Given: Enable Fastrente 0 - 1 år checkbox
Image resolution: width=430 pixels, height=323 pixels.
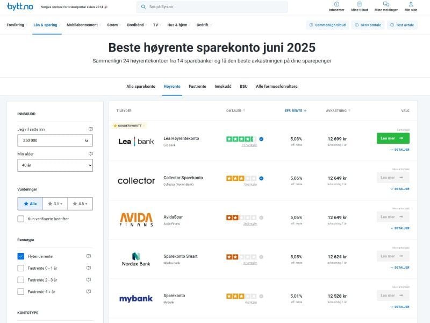Looking at the screenshot, I should tap(21, 268).
